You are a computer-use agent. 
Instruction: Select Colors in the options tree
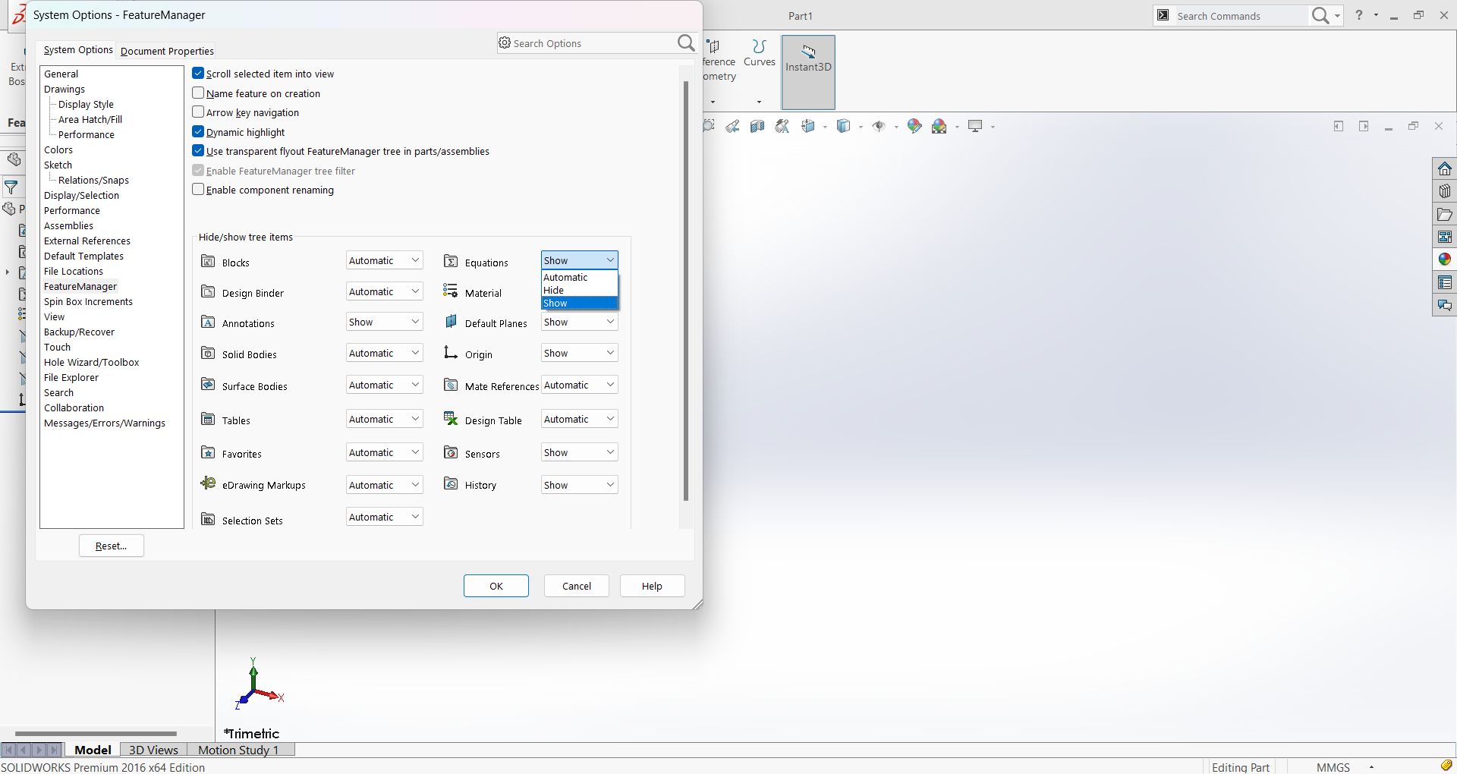coord(58,149)
